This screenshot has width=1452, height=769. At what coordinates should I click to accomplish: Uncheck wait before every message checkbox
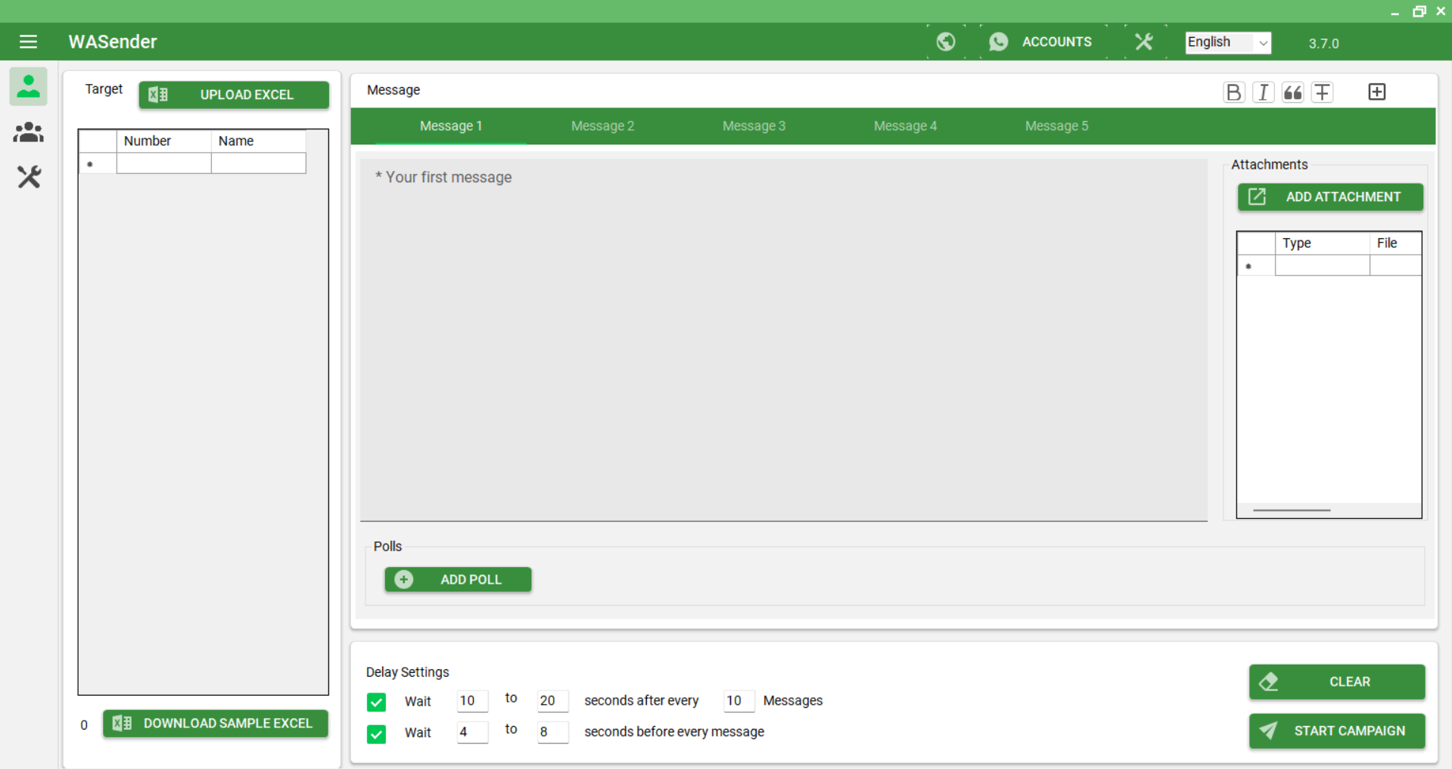[x=376, y=733]
